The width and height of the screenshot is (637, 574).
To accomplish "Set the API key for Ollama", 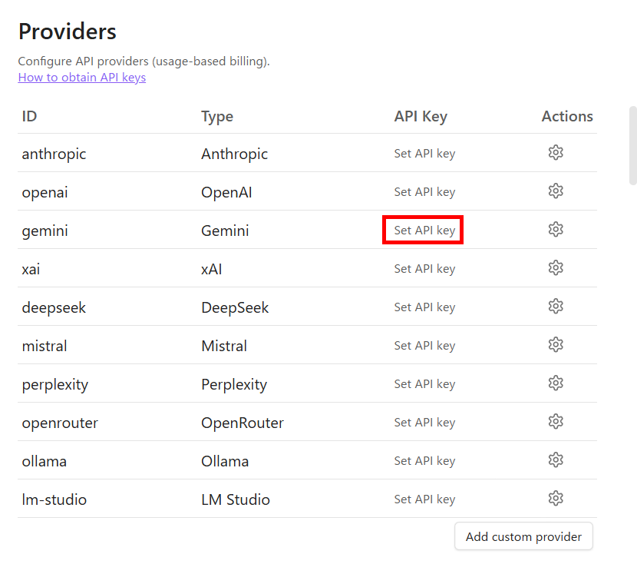I will pos(424,461).
